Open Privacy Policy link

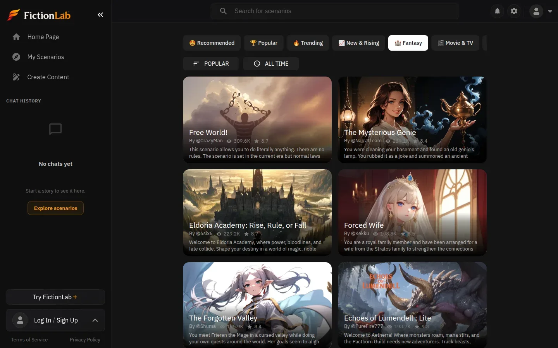(x=85, y=340)
